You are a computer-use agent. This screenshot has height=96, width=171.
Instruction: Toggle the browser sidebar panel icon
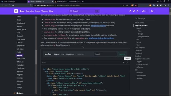[161, 5]
